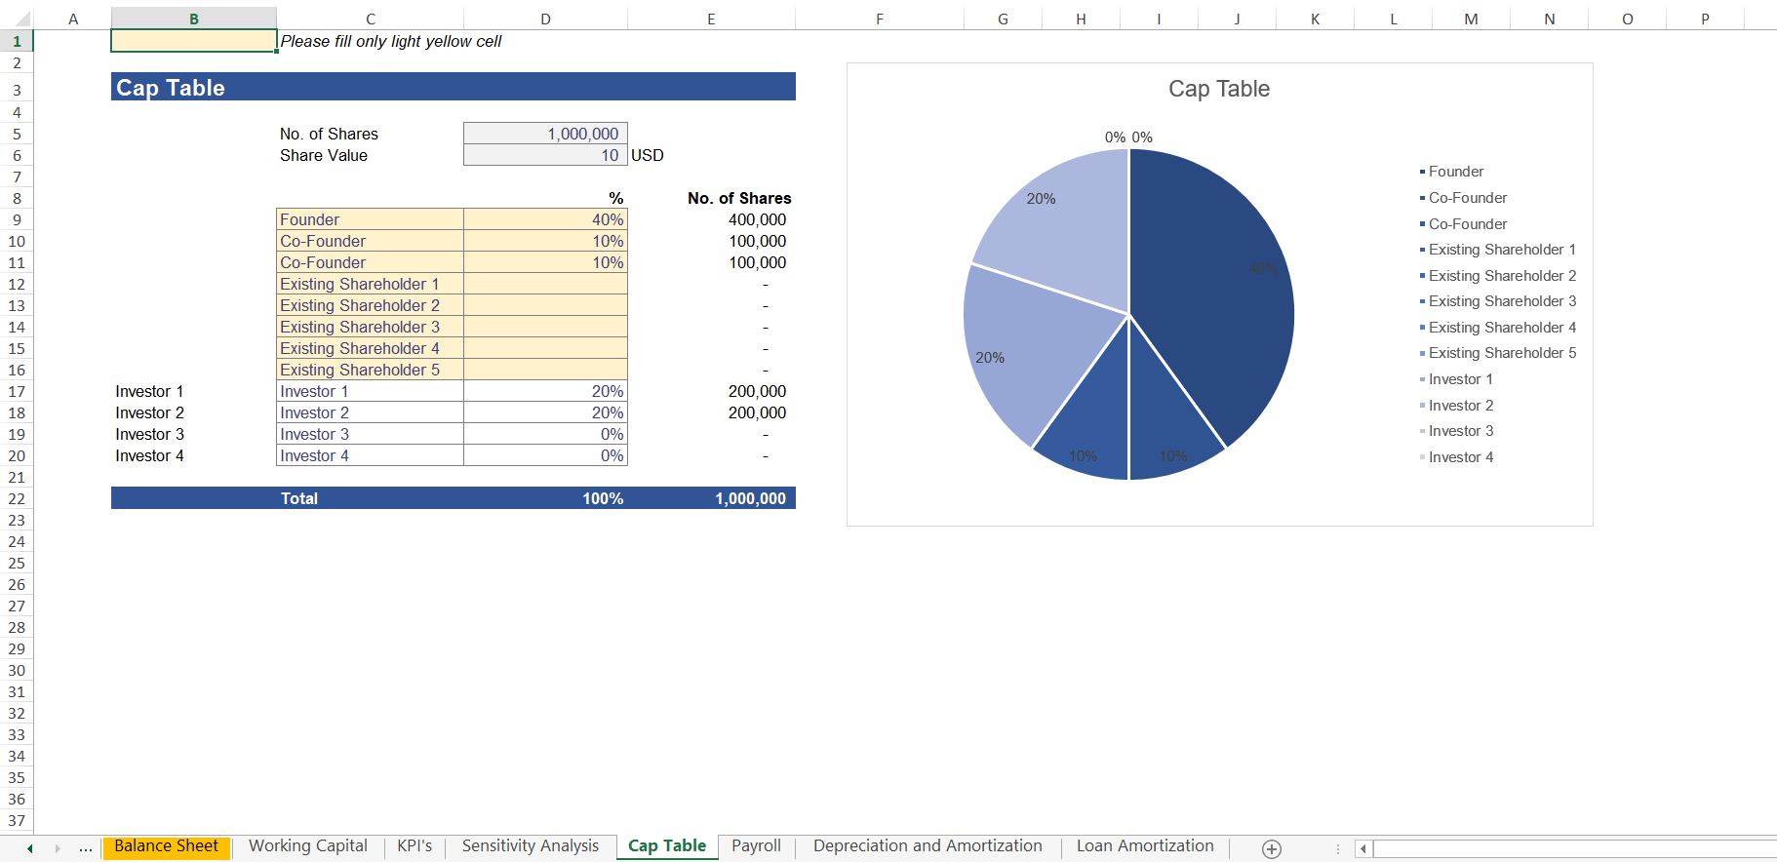Open the Working Capital sheet tab
The height and width of the screenshot is (862, 1777).
(x=307, y=846)
